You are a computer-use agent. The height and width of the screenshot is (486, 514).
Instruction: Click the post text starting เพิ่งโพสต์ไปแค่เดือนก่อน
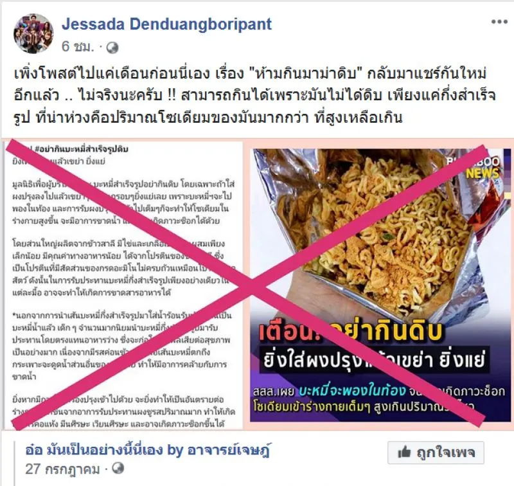tap(254, 95)
